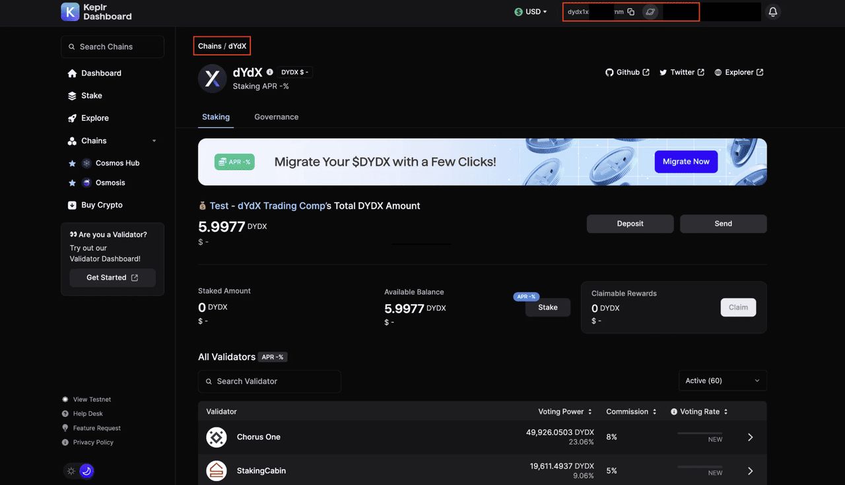Focus the Search Chains field

click(x=112, y=47)
